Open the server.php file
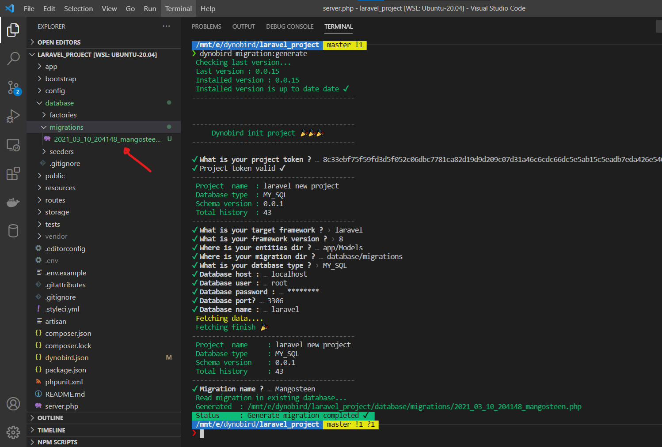662x447 pixels. point(103,406)
